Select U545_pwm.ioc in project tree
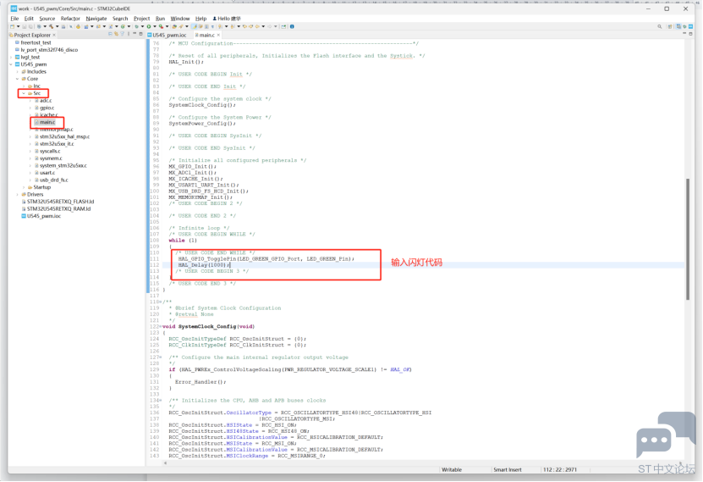 coord(43,216)
